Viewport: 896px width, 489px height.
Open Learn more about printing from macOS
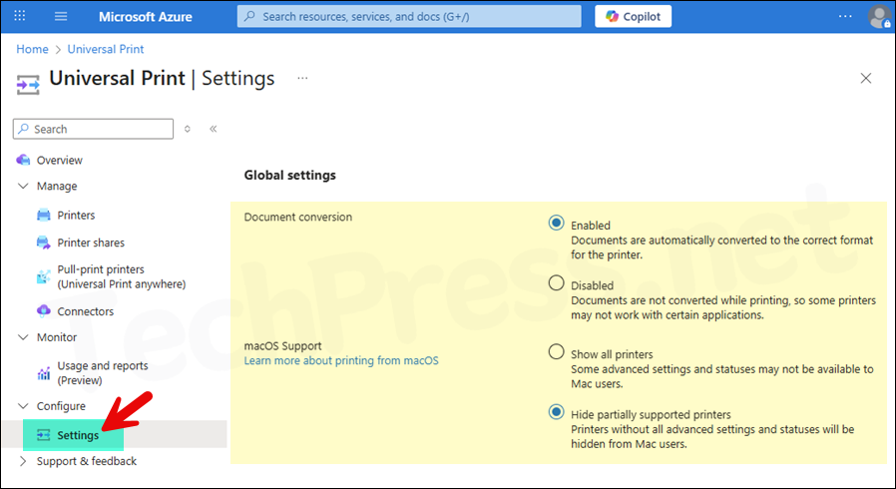(341, 360)
